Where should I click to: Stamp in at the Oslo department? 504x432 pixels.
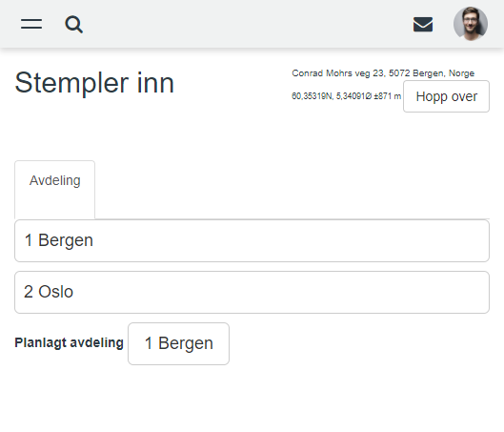[x=252, y=292]
